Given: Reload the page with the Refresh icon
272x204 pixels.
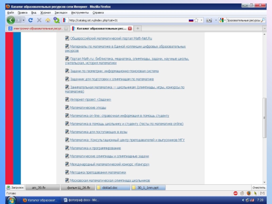Looking at the screenshot, I should click(x=31, y=20).
